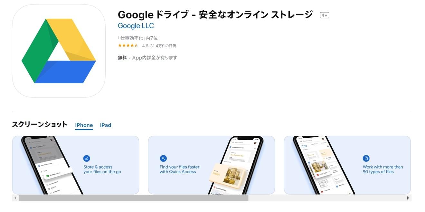Click the orange star rating icons

tap(128, 46)
